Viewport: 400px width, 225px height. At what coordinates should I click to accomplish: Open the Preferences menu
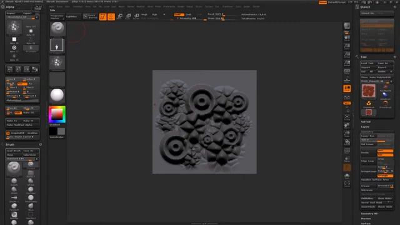(169, 7)
